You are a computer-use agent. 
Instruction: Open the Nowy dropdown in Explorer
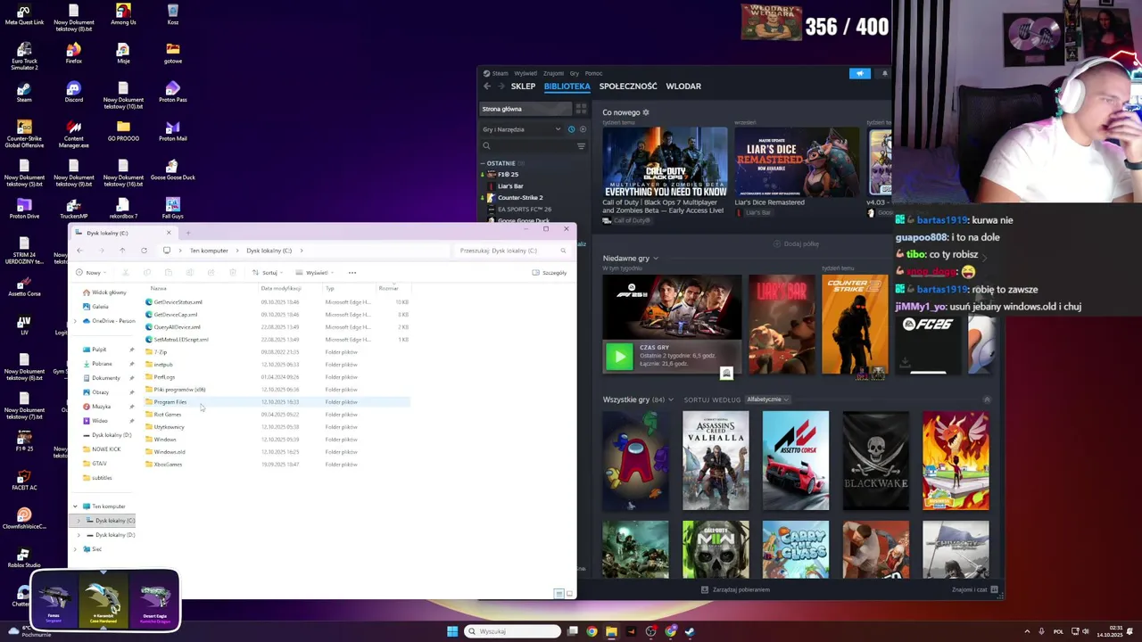point(90,273)
